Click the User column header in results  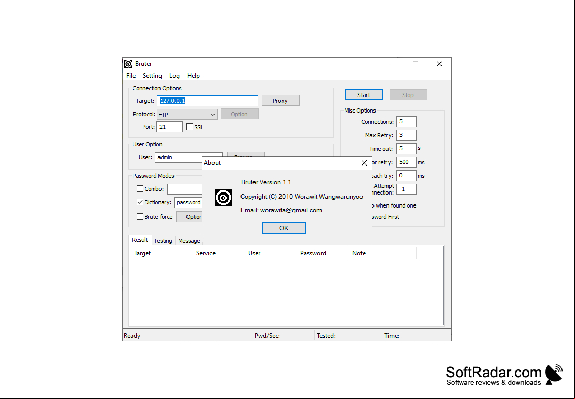(x=271, y=253)
